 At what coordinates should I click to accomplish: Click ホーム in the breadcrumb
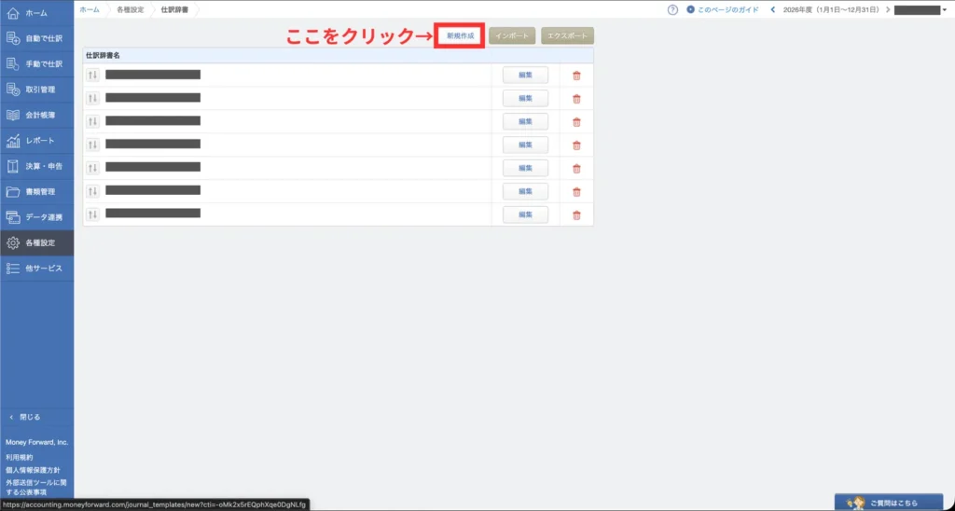[x=90, y=8]
